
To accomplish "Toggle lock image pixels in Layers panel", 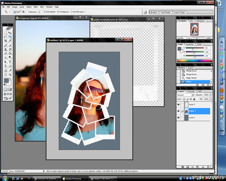I will pyautogui.click(x=188, y=99).
